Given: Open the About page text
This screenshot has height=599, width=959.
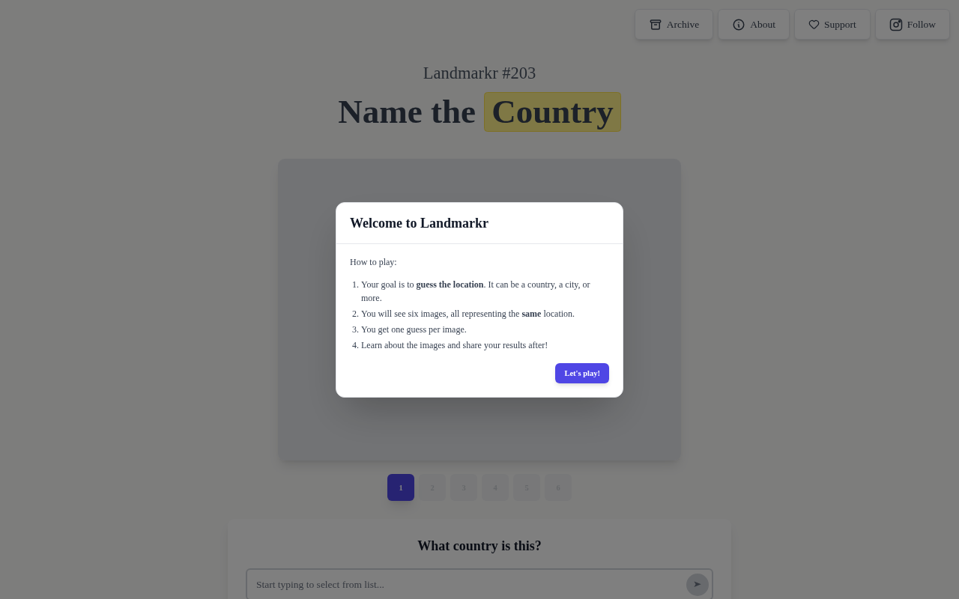Looking at the screenshot, I should [763, 25].
